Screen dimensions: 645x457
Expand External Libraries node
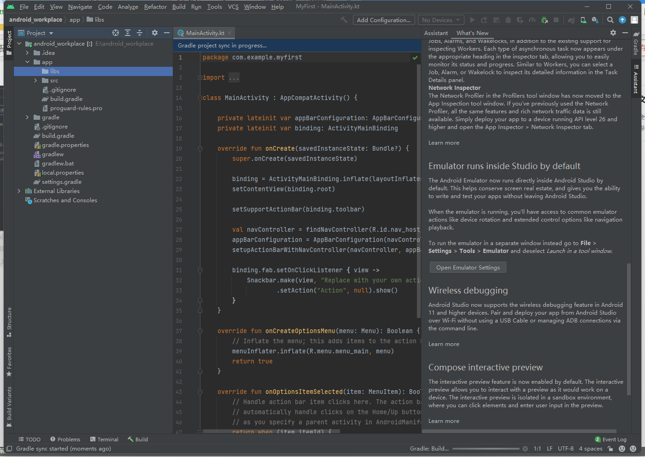pyautogui.click(x=19, y=191)
